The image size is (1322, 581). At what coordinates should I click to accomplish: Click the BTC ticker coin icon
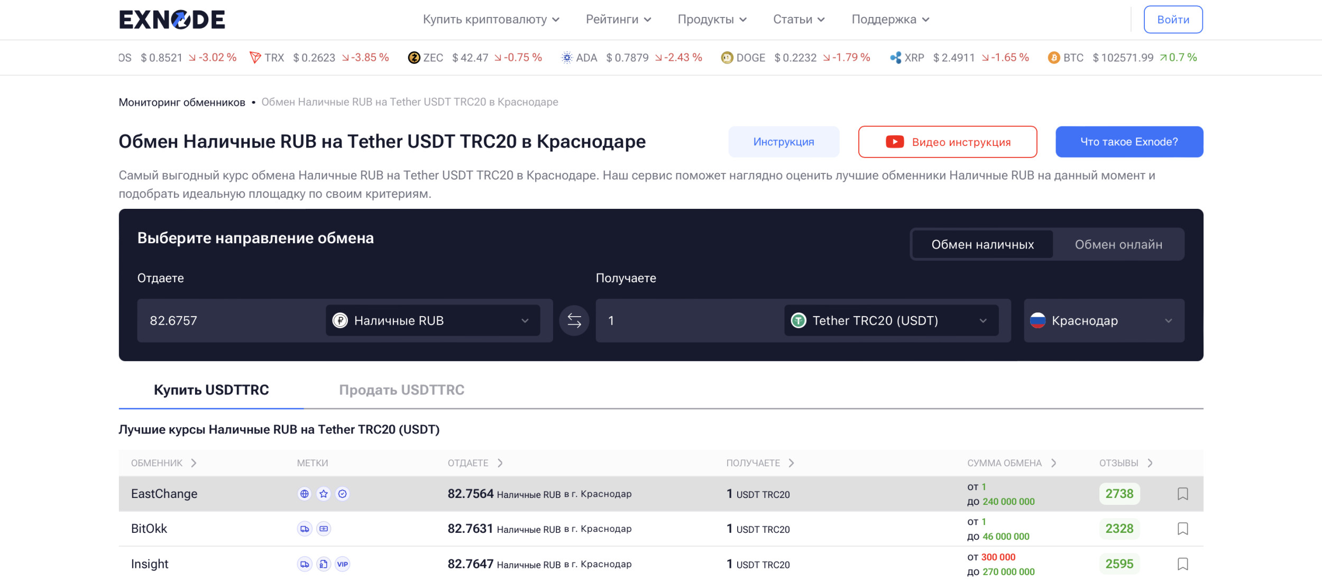(x=1053, y=58)
